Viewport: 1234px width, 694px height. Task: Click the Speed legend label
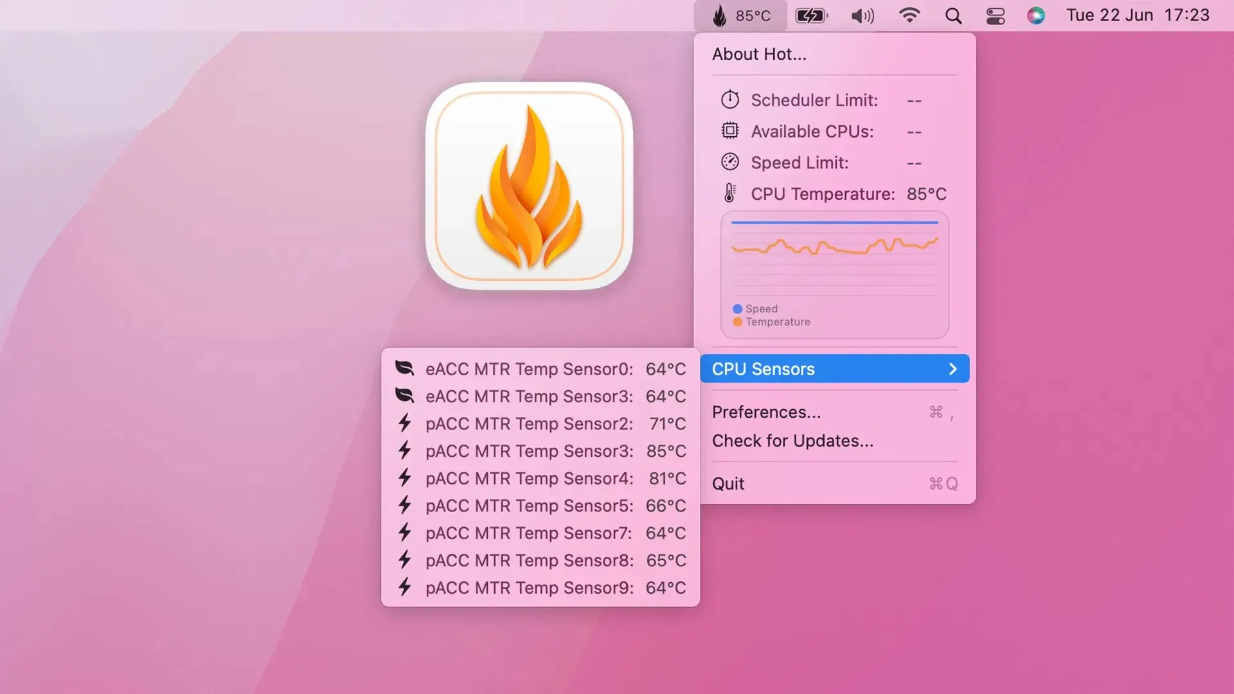click(x=762, y=309)
